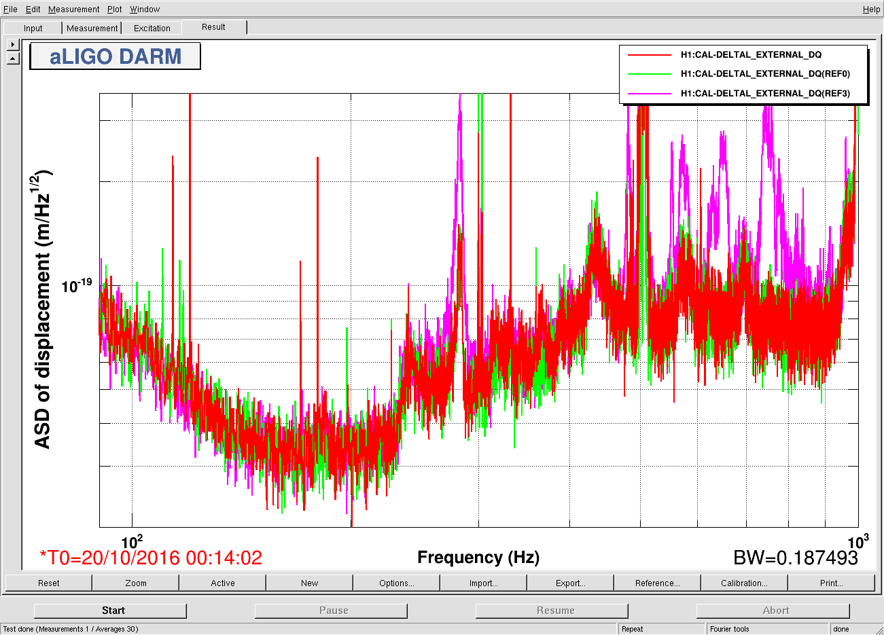Click the Abort button
The image size is (884, 635).
point(773,611)
